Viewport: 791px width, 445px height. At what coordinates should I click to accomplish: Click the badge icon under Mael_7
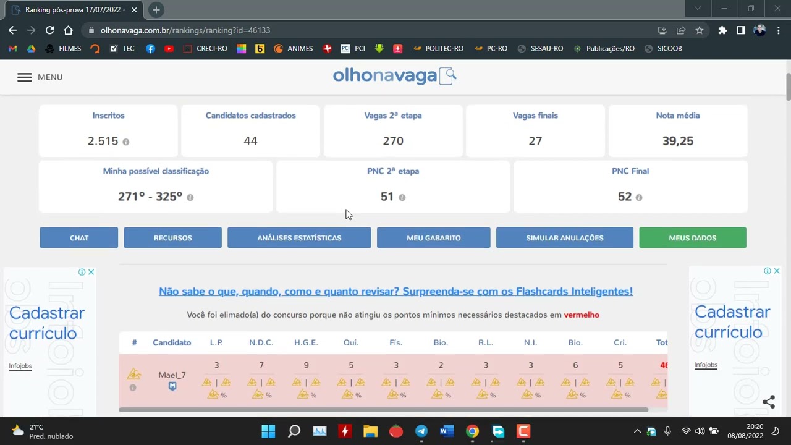(x=172, y=386)
